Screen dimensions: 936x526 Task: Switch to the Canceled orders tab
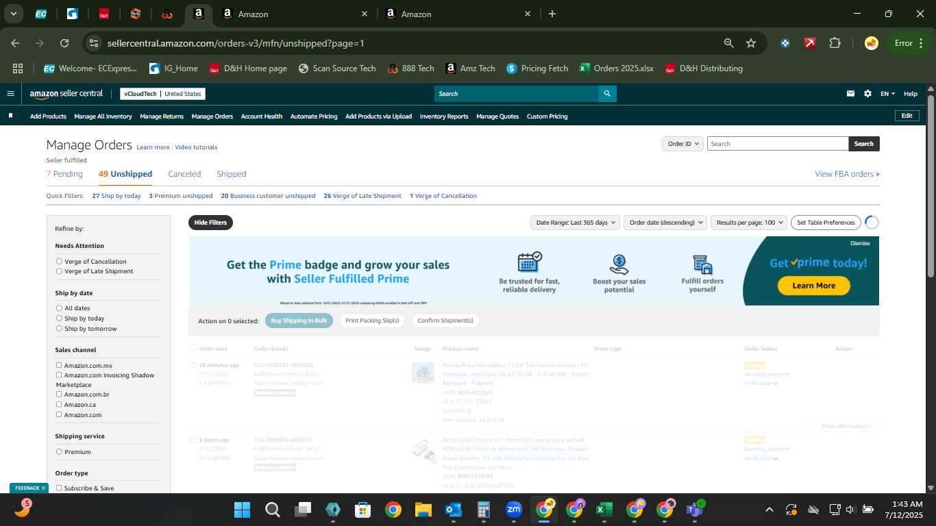coord(184,174)
